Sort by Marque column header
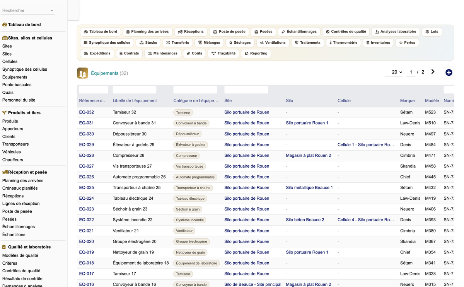 (408, 101)
